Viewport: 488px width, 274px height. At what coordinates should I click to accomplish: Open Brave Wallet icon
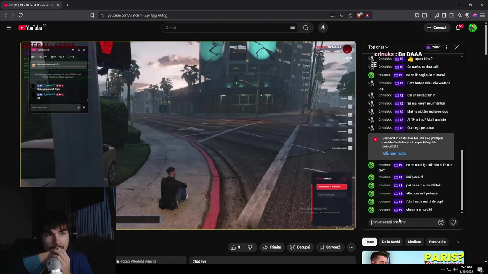coord(452,15)
